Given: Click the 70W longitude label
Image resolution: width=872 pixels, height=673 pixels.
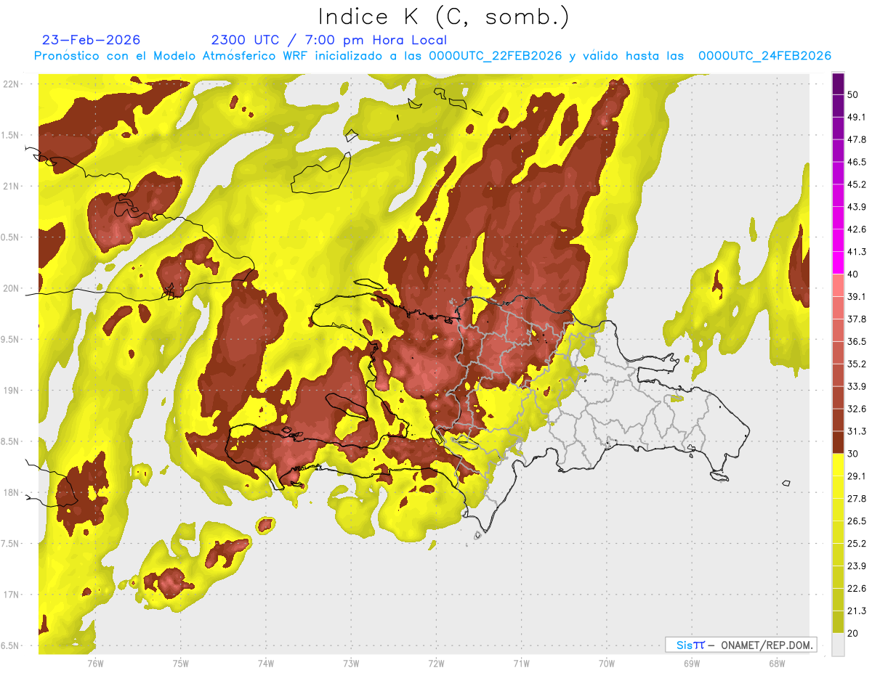Looking at the screenshot, I should (607, 663).
